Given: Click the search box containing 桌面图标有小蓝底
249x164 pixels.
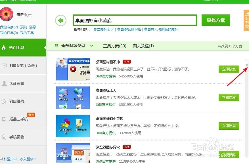Looking at the screenshot, I should pos(135,20).
